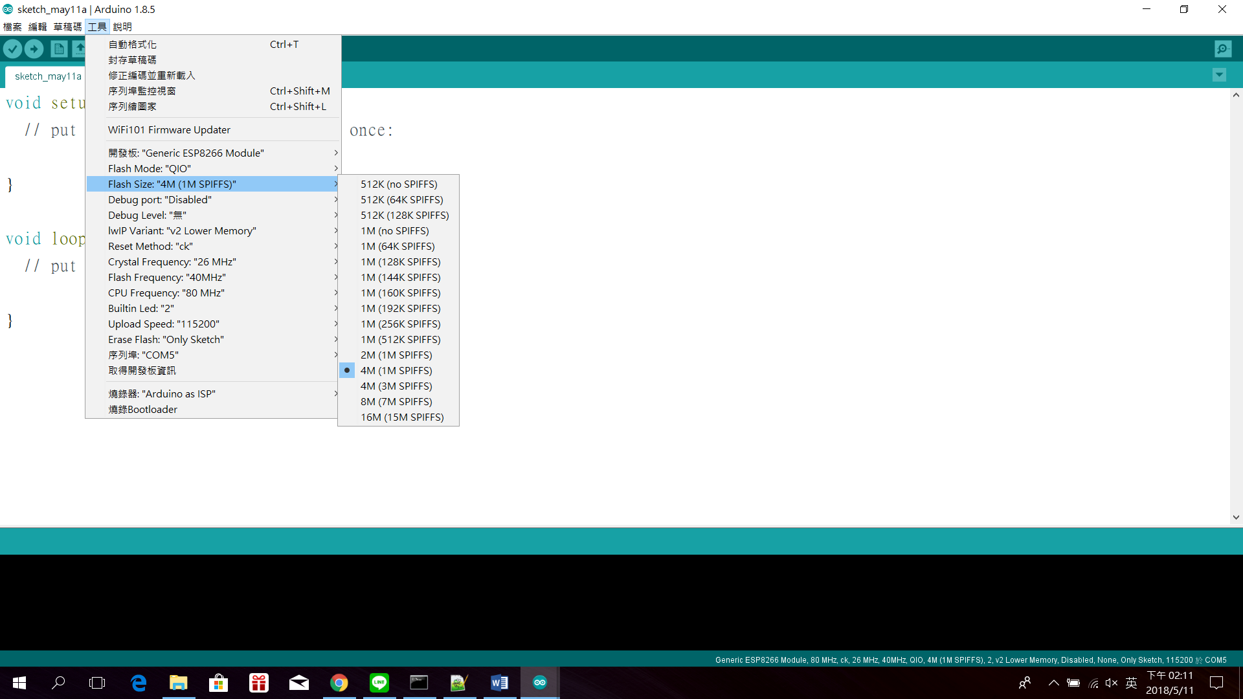Select 2M (1M SPIFFS) flash size

[x=396, y=355]
